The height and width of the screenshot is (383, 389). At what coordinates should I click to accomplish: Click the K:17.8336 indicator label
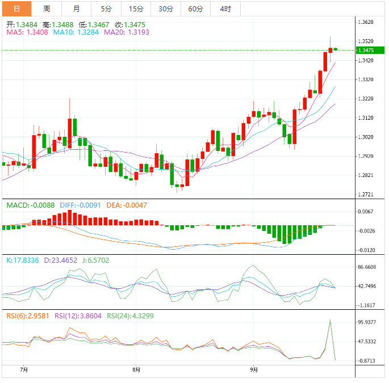click(x=23, y=260)
